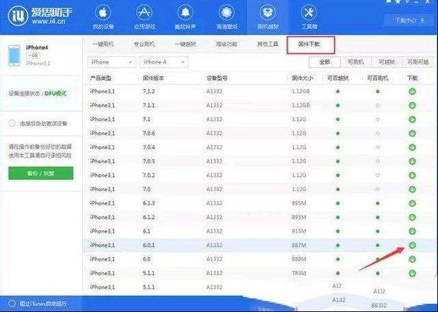Open the iPhone product type dropdown
The width and height of the screenshot is (438, 312).
point(111,62)
